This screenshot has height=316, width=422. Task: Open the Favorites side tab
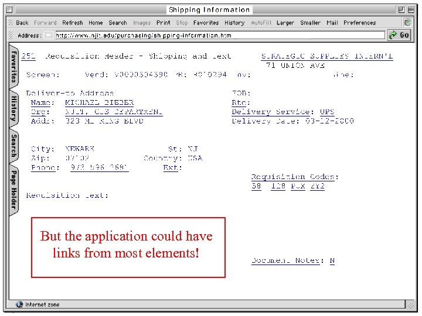pyautogui.click(x=13, y=66)
